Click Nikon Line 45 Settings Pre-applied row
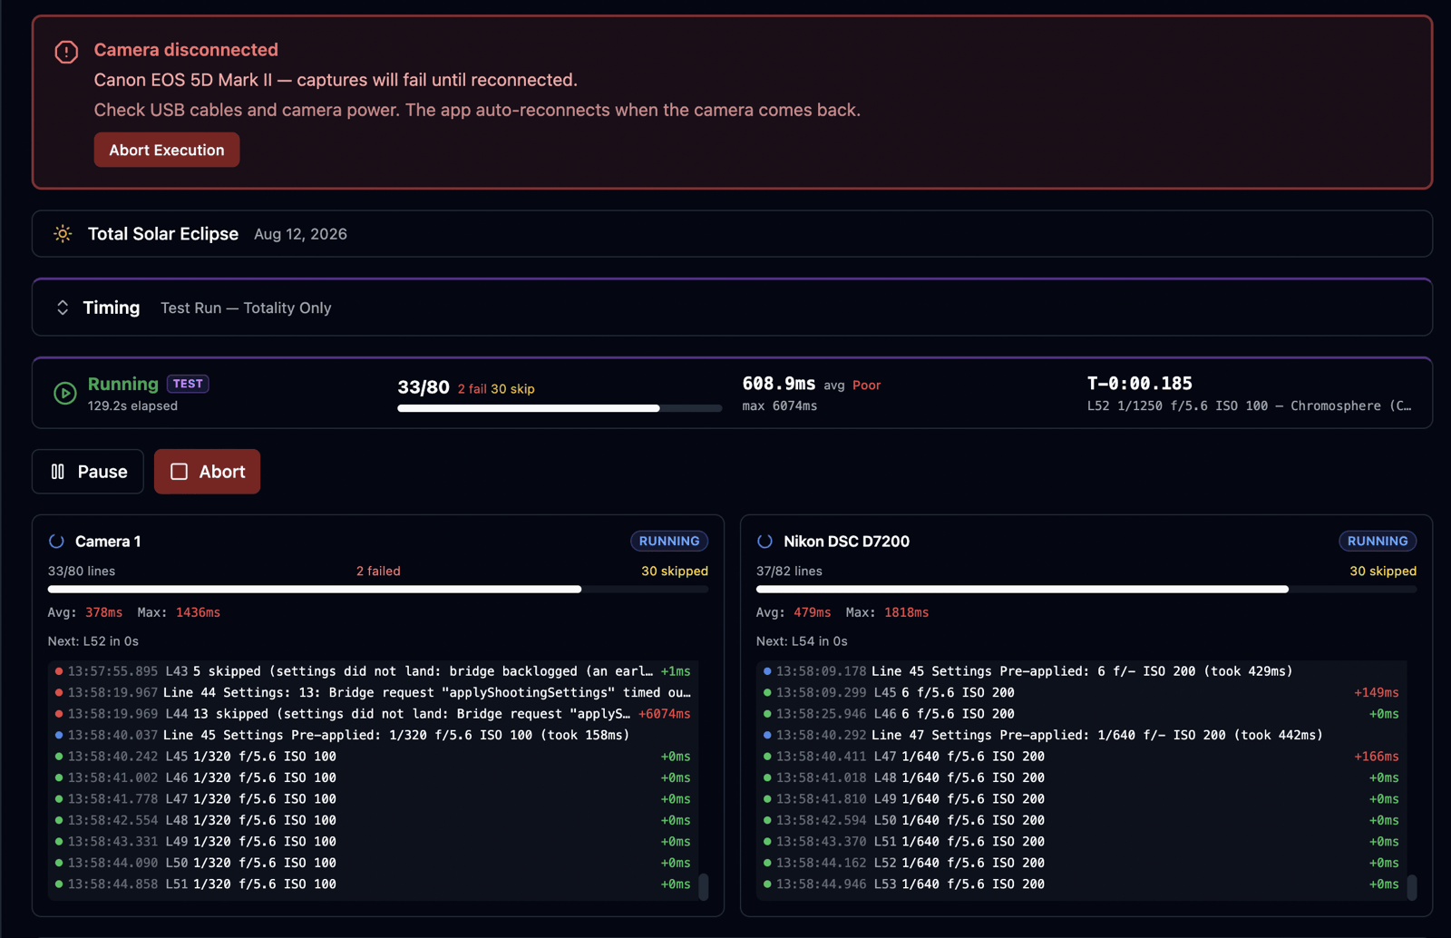Viewport: 1451px width, 938px height. click(x=1081, y=671)
